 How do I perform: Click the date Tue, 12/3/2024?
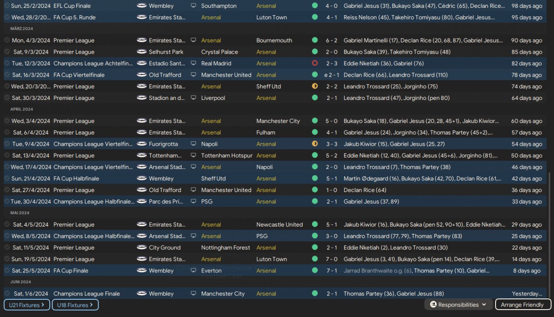[31, 63]
